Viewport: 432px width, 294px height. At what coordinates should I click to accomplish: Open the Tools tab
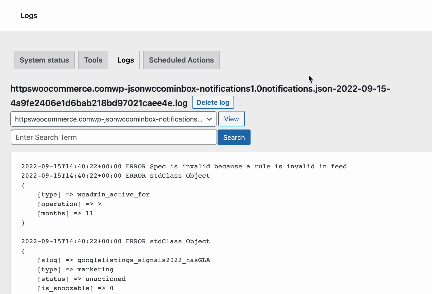tap(93, 60)
